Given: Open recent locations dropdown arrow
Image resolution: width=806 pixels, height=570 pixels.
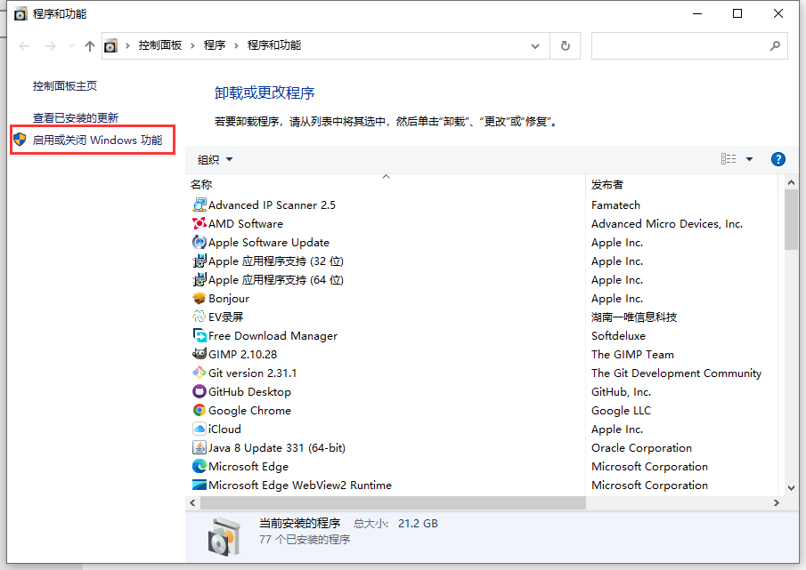Looking at the screenshot, I should 71,46.
